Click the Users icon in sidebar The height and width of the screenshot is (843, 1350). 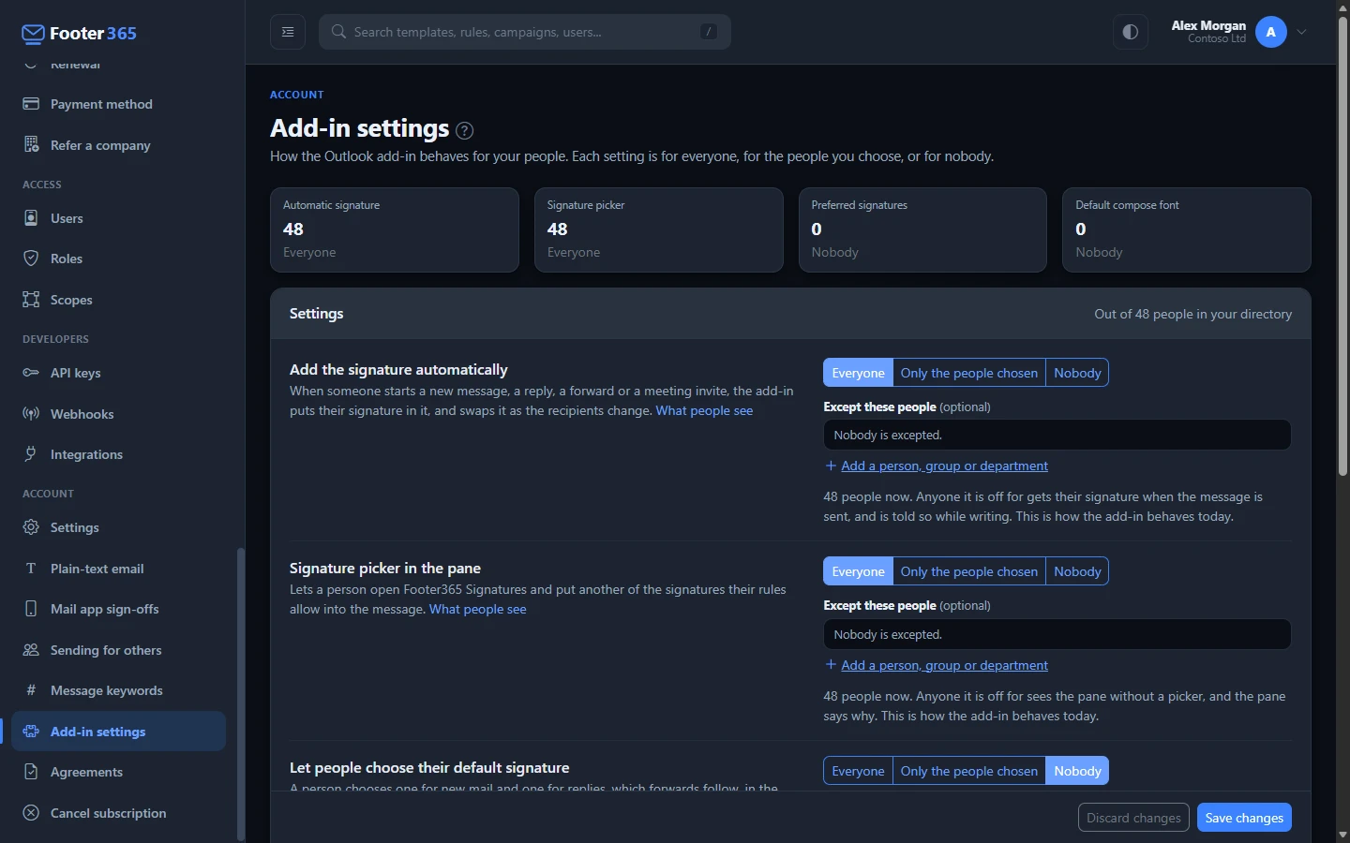click(31, 218)
